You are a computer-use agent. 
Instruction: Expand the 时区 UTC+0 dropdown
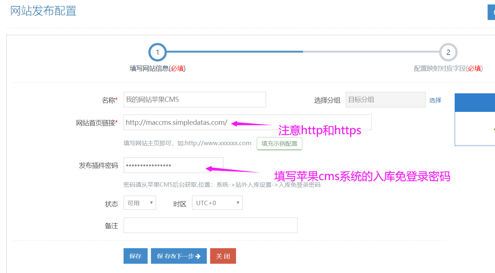tap(217, 203)
